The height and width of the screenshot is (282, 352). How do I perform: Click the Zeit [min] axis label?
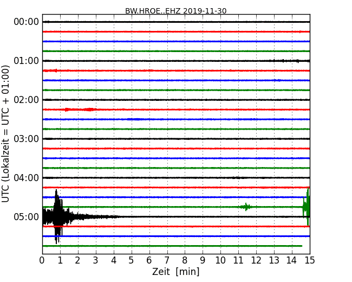[176, 272]
